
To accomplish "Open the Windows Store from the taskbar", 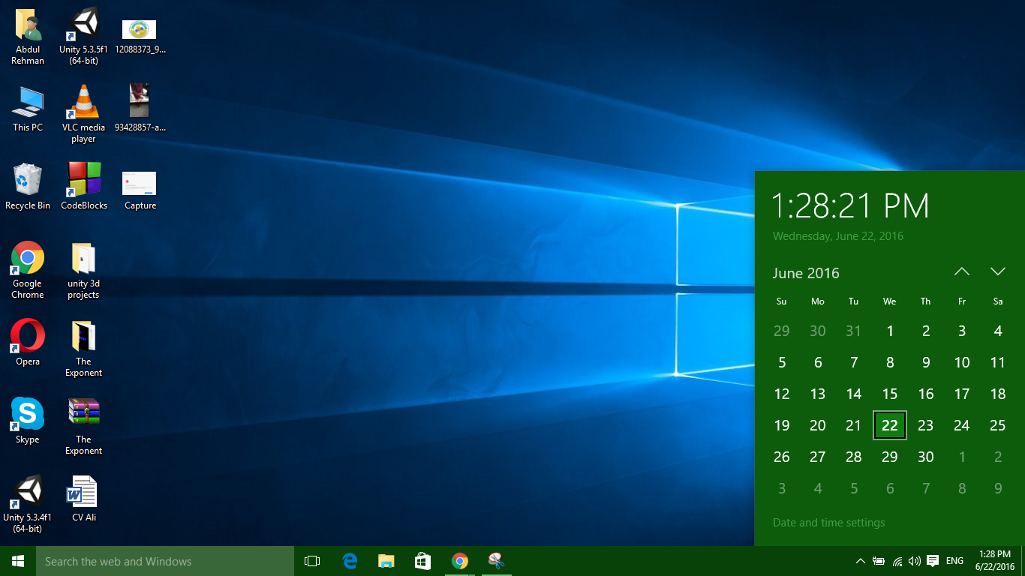I will pos(422,560).
